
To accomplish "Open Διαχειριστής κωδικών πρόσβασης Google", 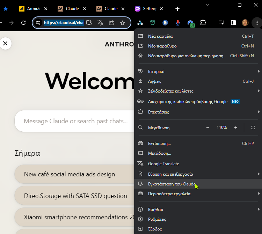I will 198,102.
